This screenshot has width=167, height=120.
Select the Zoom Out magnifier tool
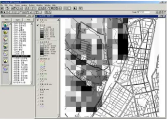coord(17,12)
